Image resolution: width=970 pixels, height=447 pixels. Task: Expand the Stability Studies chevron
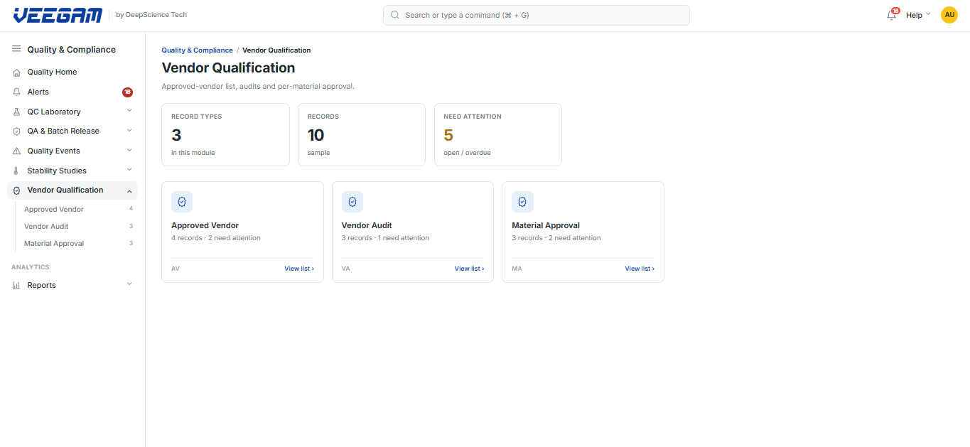(x=129, y=170)
